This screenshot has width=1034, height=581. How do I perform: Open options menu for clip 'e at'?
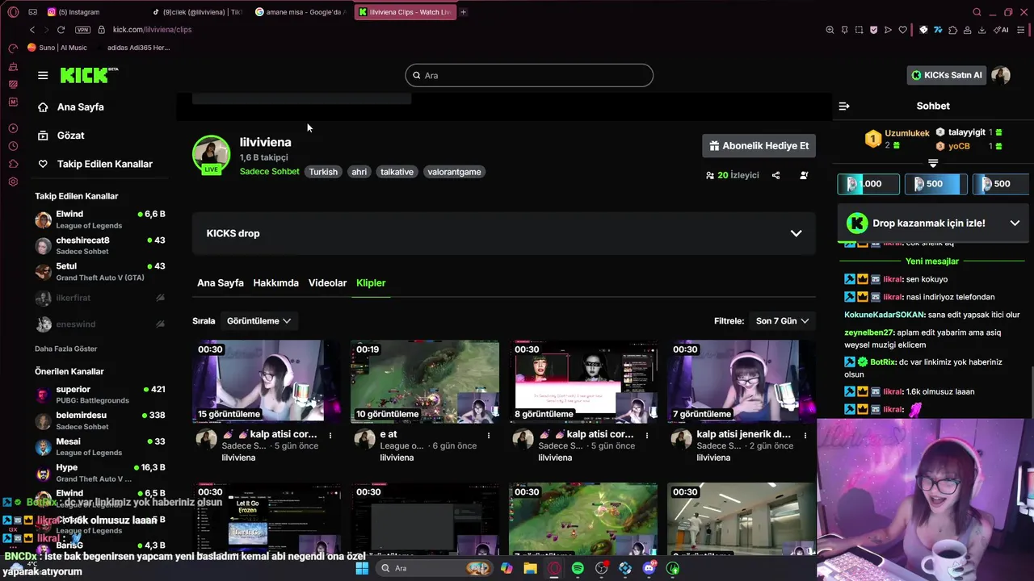point(489,435)
